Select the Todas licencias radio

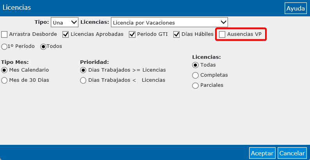click(196, 65)
